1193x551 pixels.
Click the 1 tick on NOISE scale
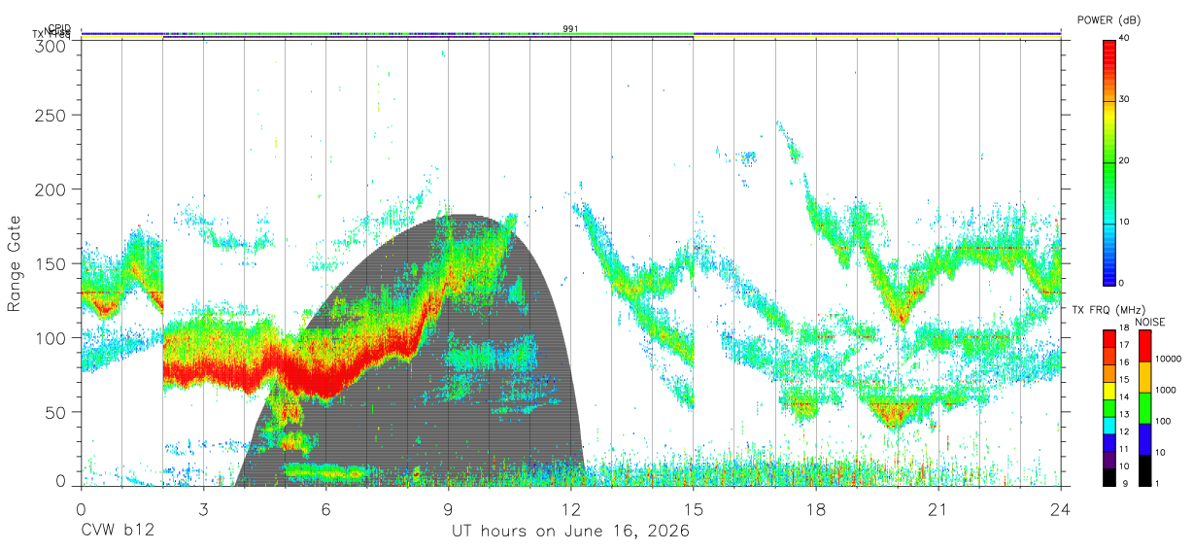pos(1156,483)
